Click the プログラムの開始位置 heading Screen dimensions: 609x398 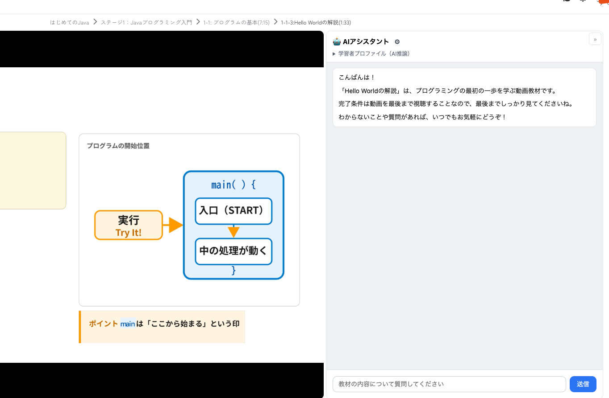pyautogui.click(x=118, y=146)
